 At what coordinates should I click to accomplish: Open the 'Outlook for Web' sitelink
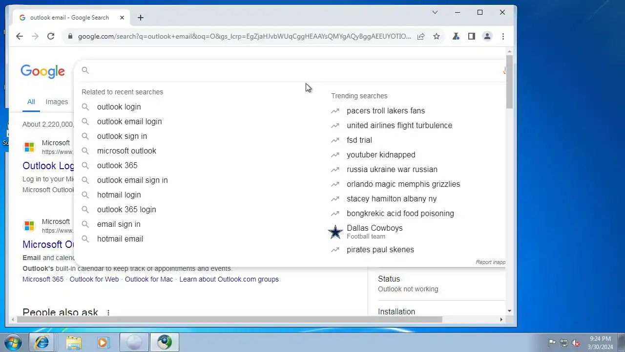tap(94, 279)
